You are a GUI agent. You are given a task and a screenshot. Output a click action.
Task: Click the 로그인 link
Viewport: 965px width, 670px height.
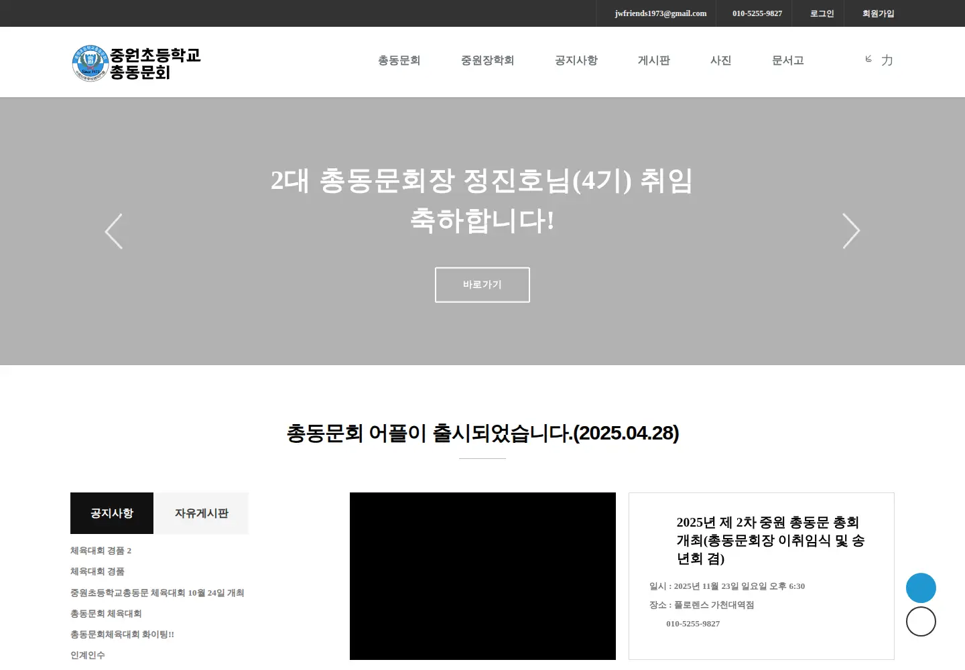point(822,13)
